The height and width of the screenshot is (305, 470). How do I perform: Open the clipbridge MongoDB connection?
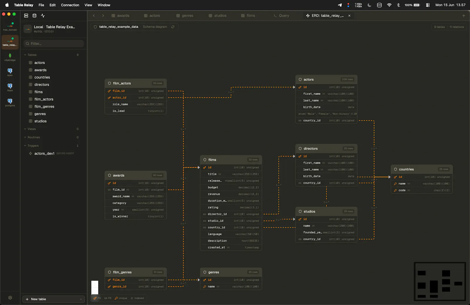(10, 57)
